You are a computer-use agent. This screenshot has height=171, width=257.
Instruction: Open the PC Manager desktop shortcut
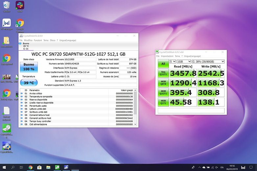[7, 24]
